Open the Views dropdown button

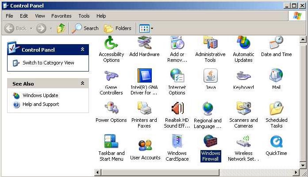(x=146, y=29)
